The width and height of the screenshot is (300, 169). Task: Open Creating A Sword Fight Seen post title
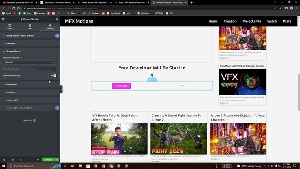click(x=176, y=118)
